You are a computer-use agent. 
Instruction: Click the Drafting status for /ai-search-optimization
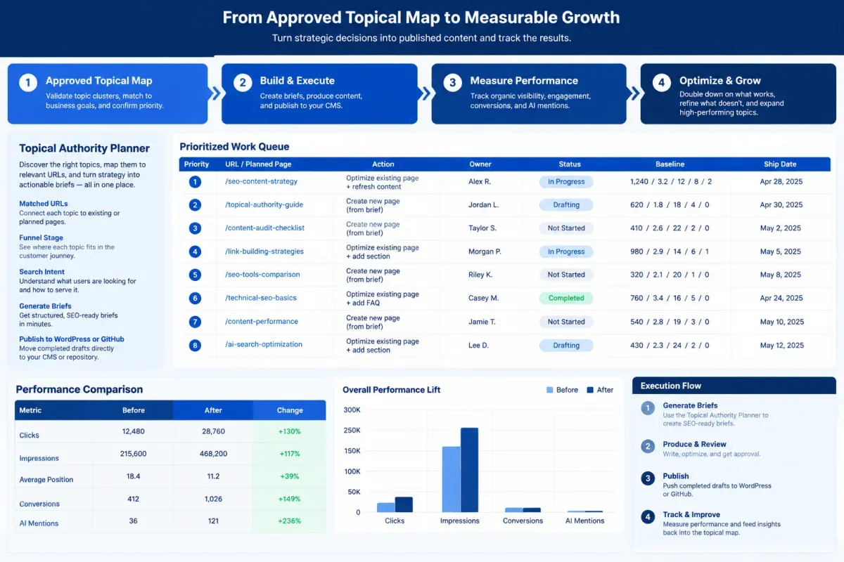(x=566, y=345)
